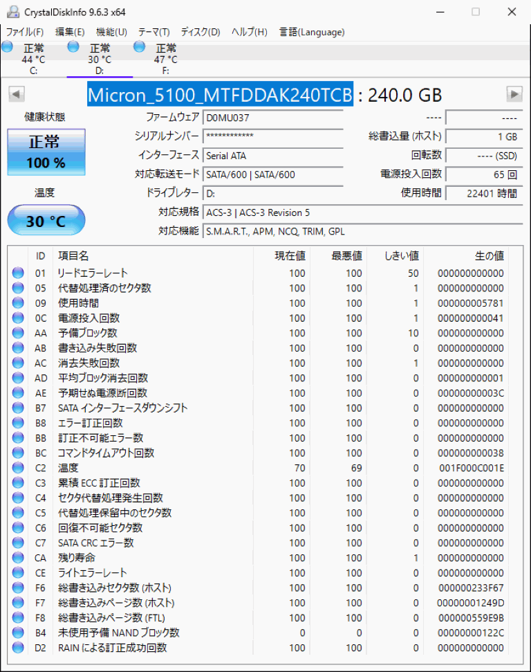Click status orb for ID 09 使用時間
This screenshot has height=672, width=531.
pos(18,302)
